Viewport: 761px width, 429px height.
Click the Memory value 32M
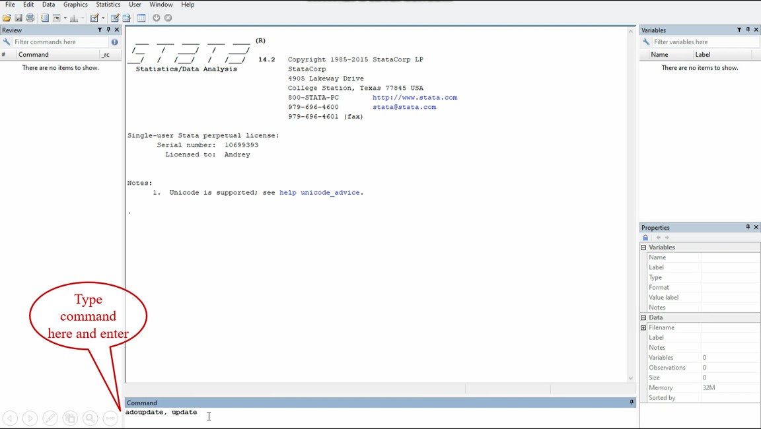pos(709,388)
